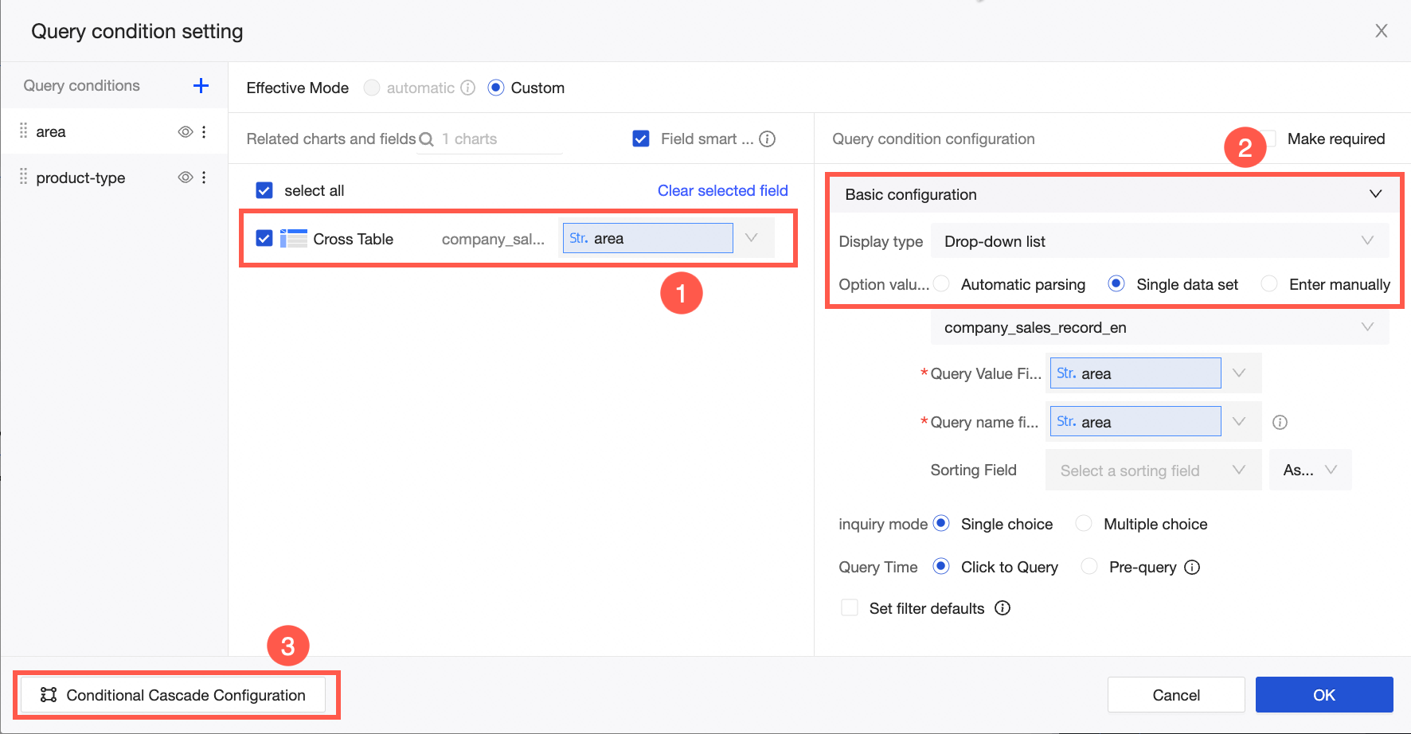Click info icon next to Query name field

[1280, 423]
